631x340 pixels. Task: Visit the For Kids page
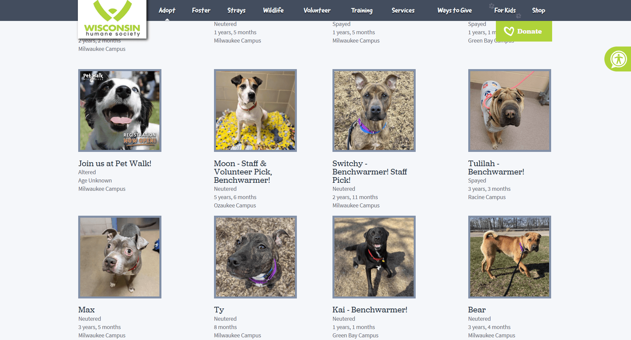tap(505, 10)
